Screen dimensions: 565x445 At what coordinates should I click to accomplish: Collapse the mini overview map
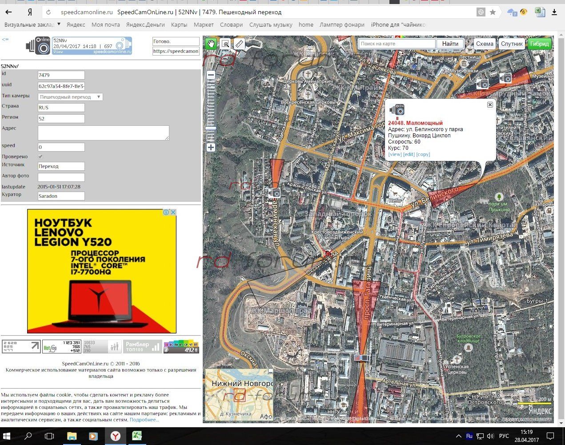click(x=270, y=371)
